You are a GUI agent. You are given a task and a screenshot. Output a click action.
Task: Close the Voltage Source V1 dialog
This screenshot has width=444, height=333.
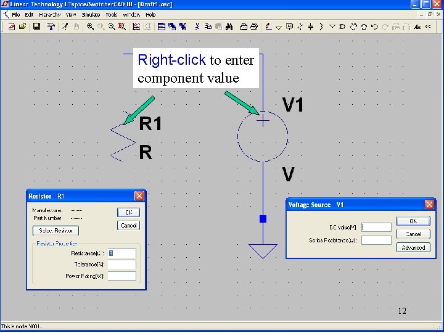(x=429, y=205)
